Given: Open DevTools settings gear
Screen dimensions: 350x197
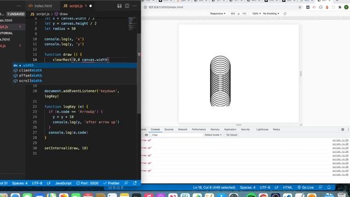Looking at the screenshot, I should pos(343,129).
